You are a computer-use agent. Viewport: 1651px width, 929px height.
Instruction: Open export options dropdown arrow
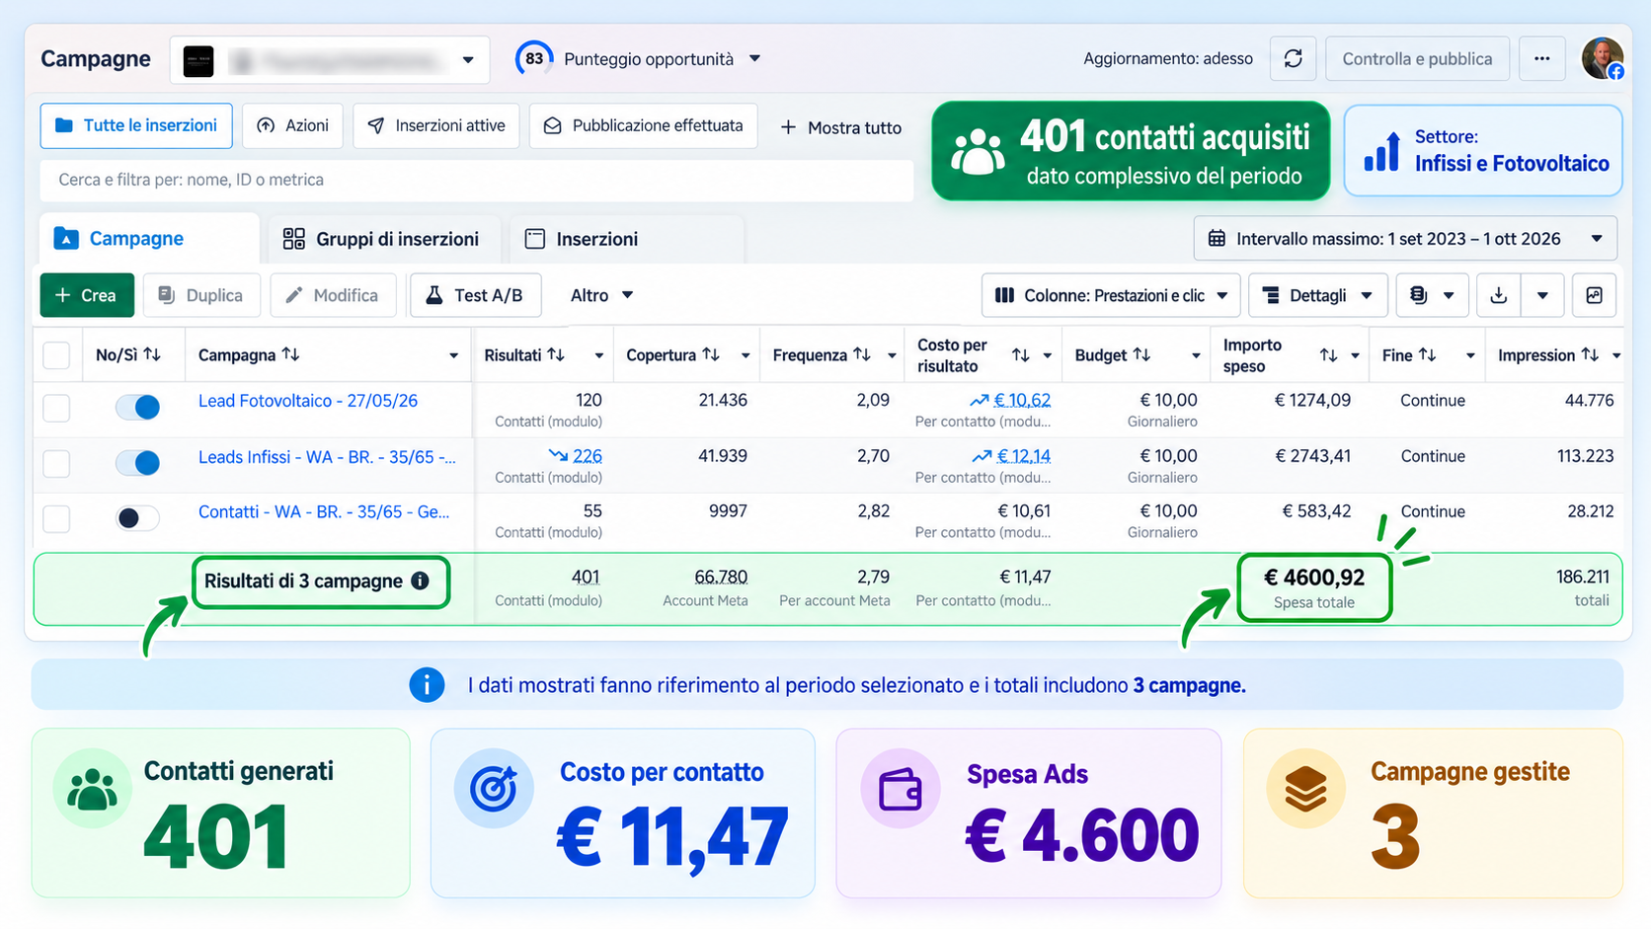1542,295
